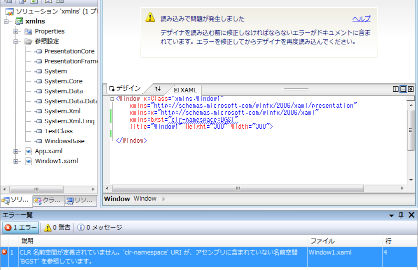Click the Solution Explorer horizontal scrollbar thumb

click(x=36, y=189)
